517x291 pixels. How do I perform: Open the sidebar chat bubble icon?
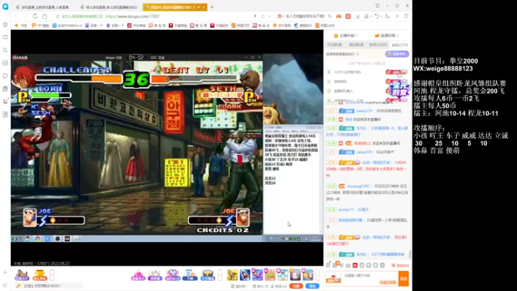pos(5,76)
